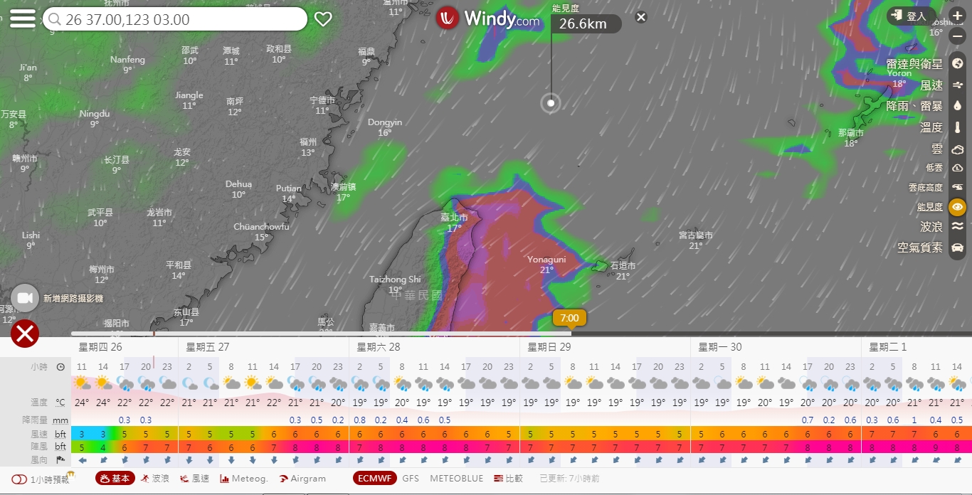The image size is (972, 495).
Task: Open the hamburger main menu
Action: [x=23, y=18]
